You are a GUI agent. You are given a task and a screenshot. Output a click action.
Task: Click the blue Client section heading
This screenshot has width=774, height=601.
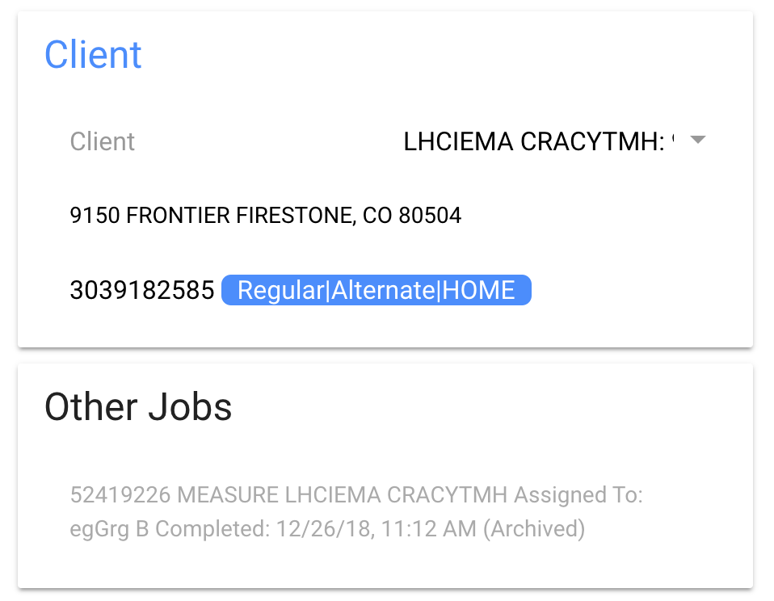pos(93,54)
